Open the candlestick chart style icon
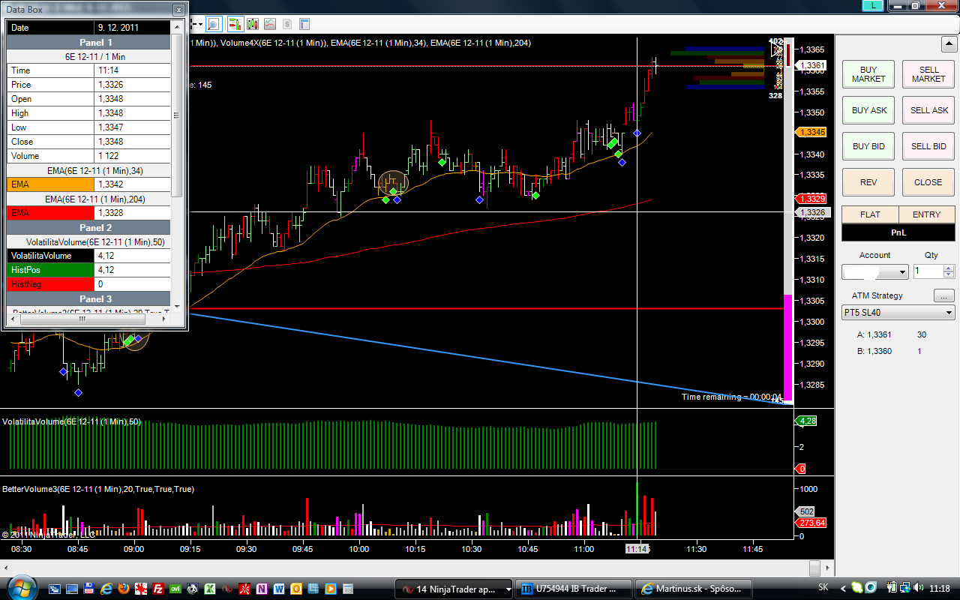The width and height of the screenshot is (960, 600). click(252, 23)
